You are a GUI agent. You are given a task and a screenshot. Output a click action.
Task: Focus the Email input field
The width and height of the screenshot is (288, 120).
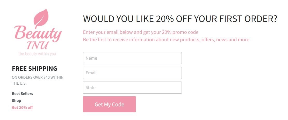coord(132,73)
